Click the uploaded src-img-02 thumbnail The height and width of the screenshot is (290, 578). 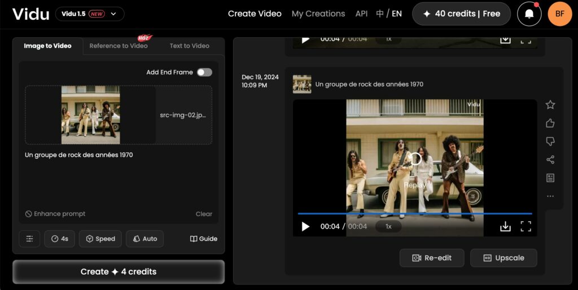point(90,115)
